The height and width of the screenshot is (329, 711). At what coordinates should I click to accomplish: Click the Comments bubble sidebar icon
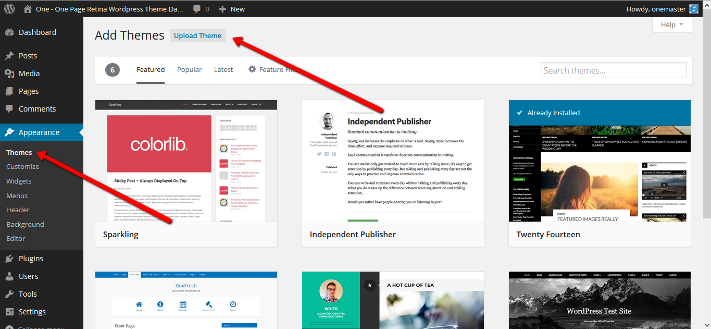(x=9, y=109)
